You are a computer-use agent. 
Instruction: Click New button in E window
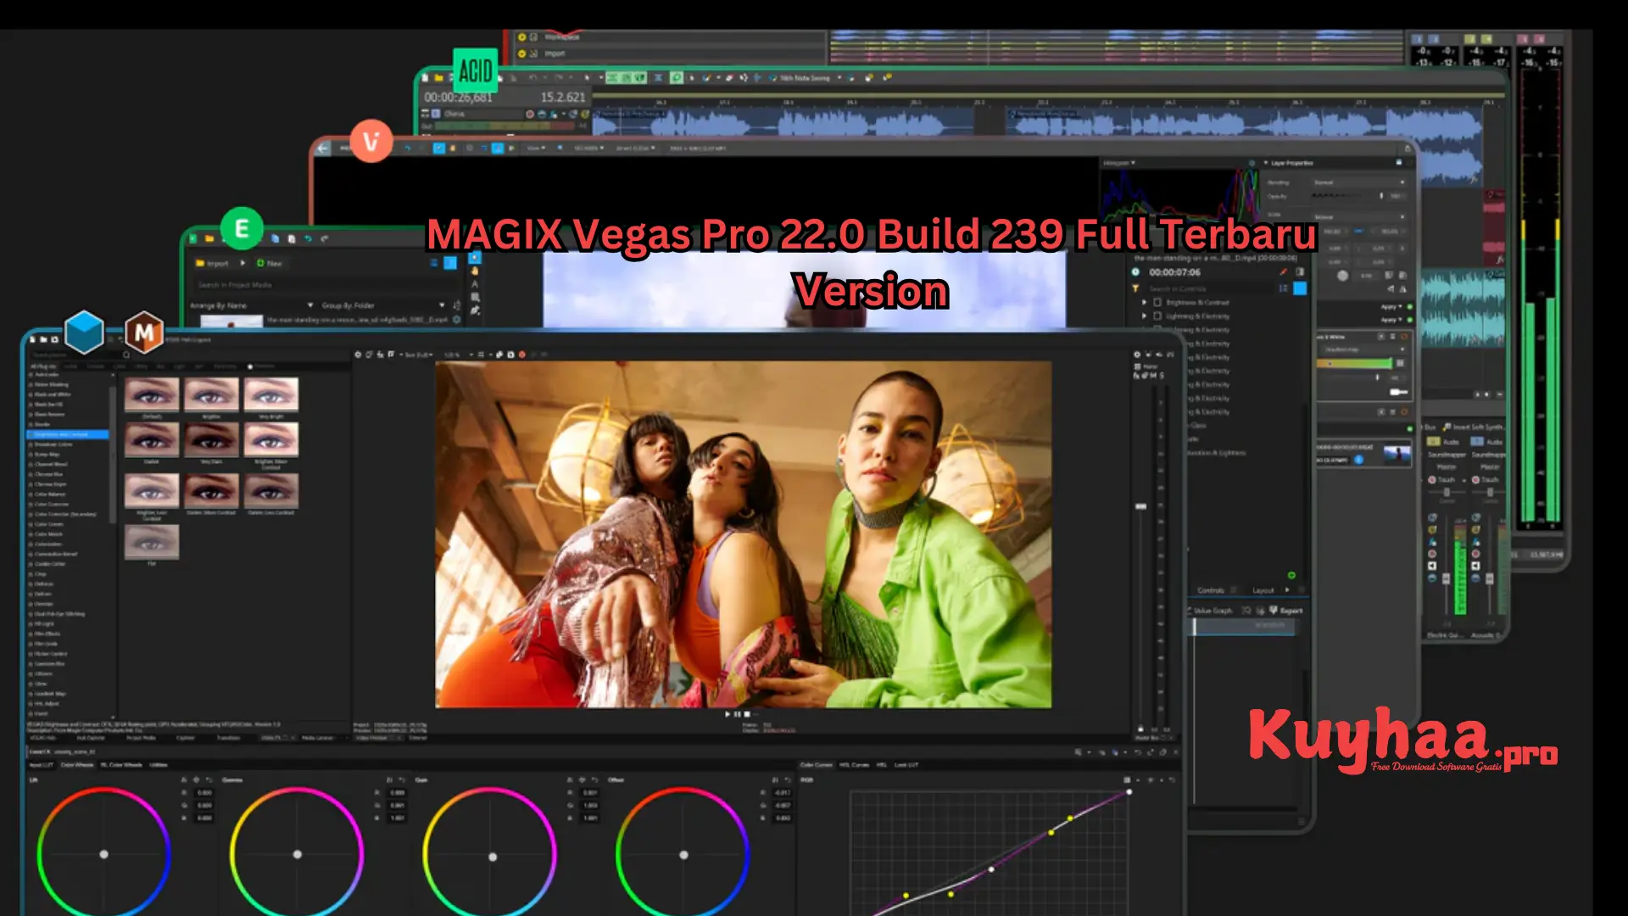270,263
